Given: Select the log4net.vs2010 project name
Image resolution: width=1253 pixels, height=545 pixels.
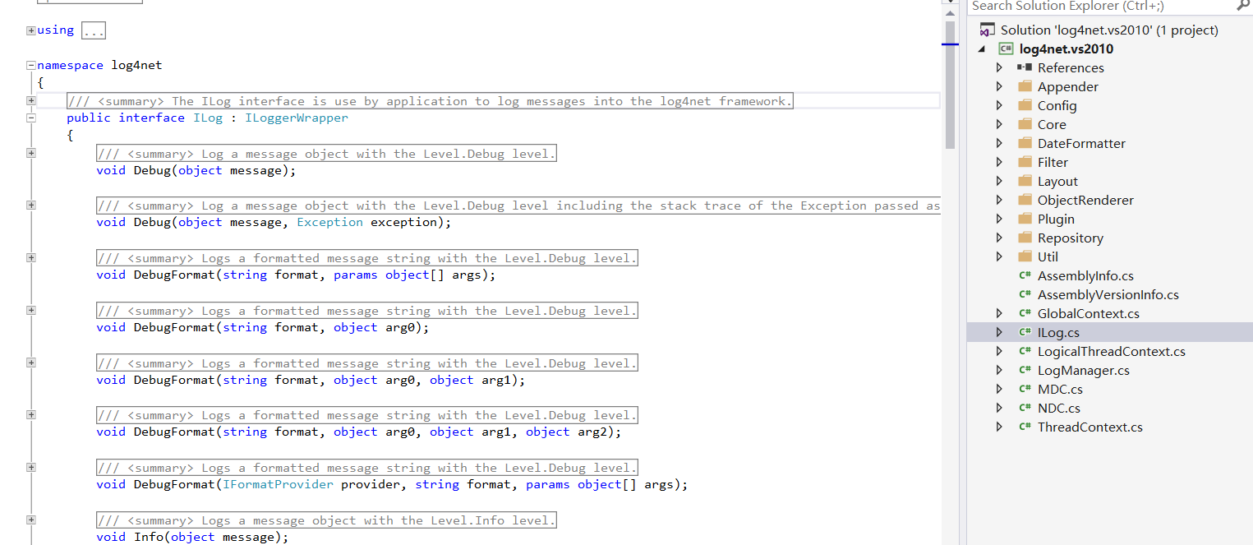Looking at the screenshot, I should tap(1066, 48).
